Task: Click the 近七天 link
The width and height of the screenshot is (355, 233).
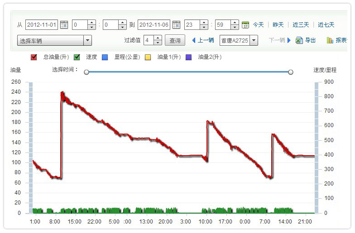Action: click(x=326, y=24)
